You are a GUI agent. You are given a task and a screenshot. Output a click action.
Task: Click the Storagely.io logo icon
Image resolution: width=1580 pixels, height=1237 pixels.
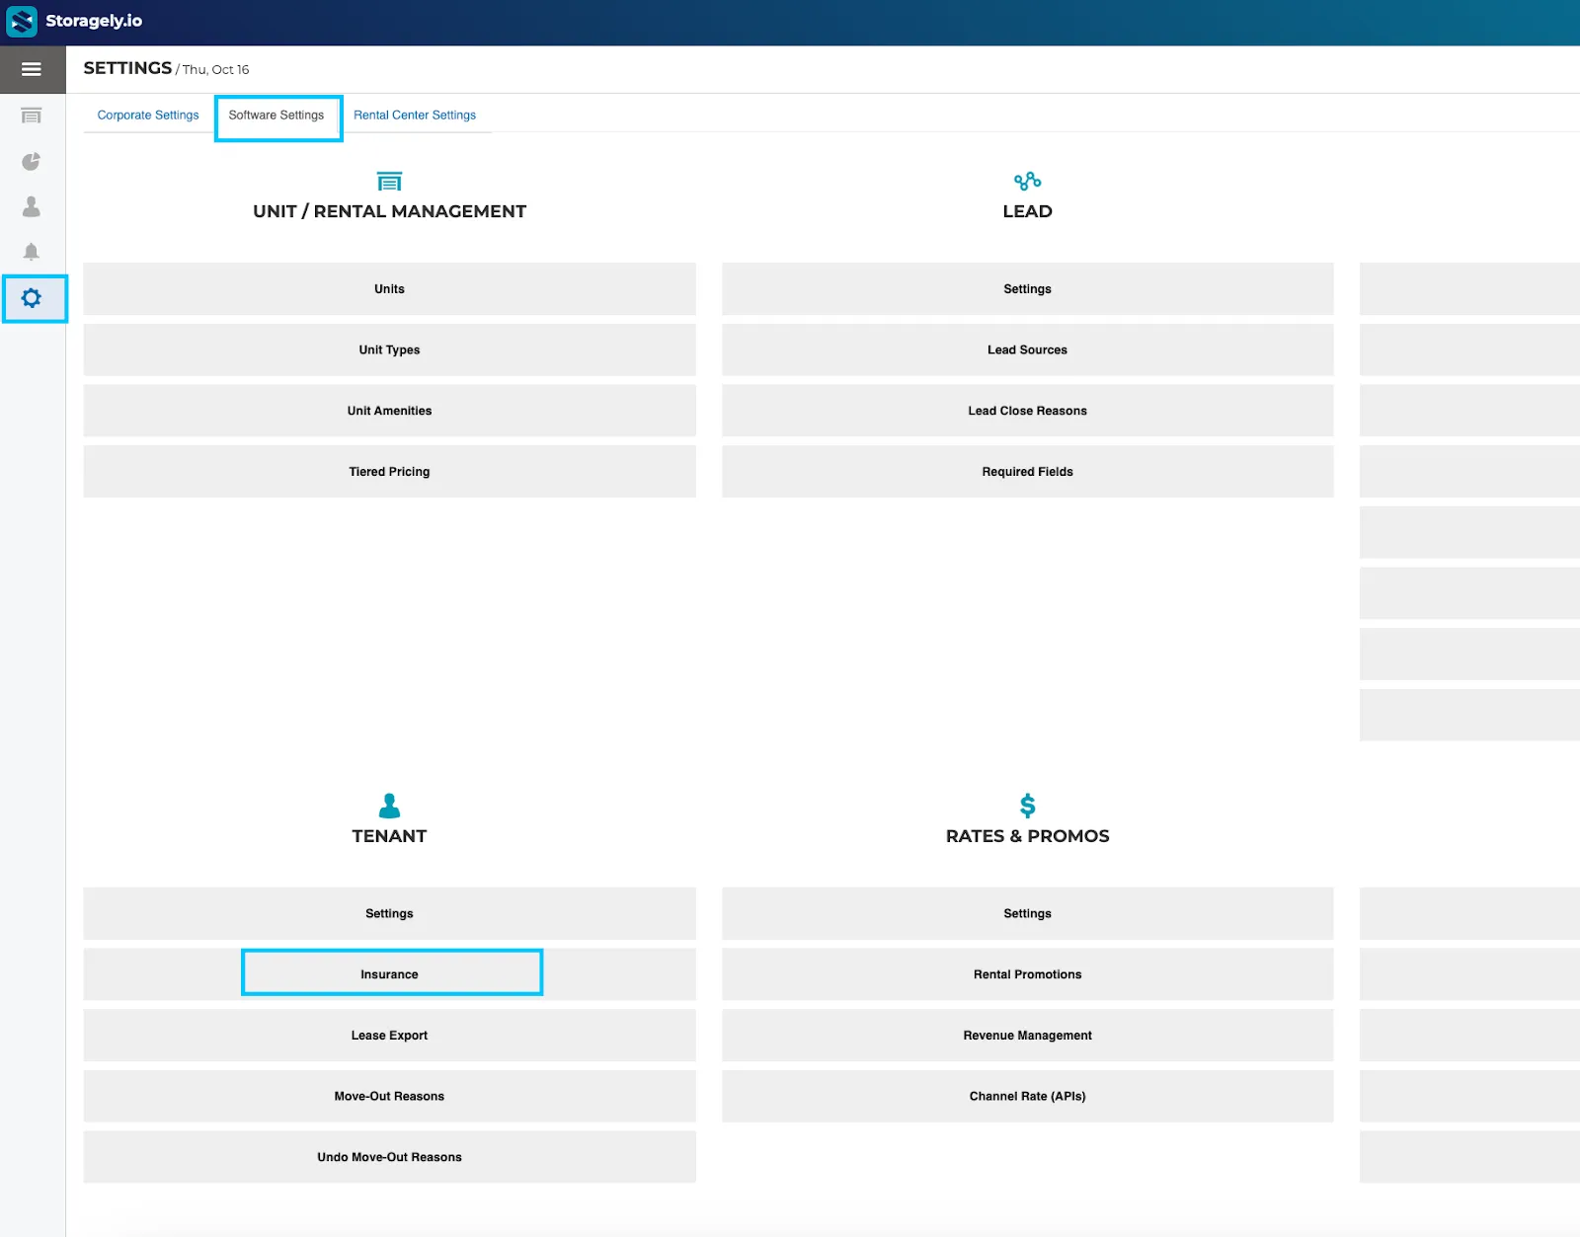click(22, 21)
